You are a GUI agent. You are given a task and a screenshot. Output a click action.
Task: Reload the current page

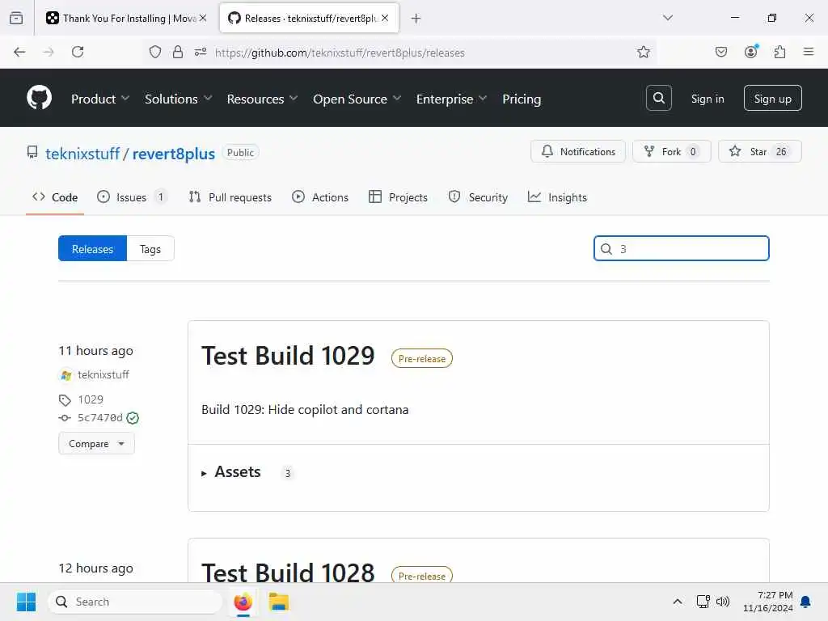(x=78, y=52)
